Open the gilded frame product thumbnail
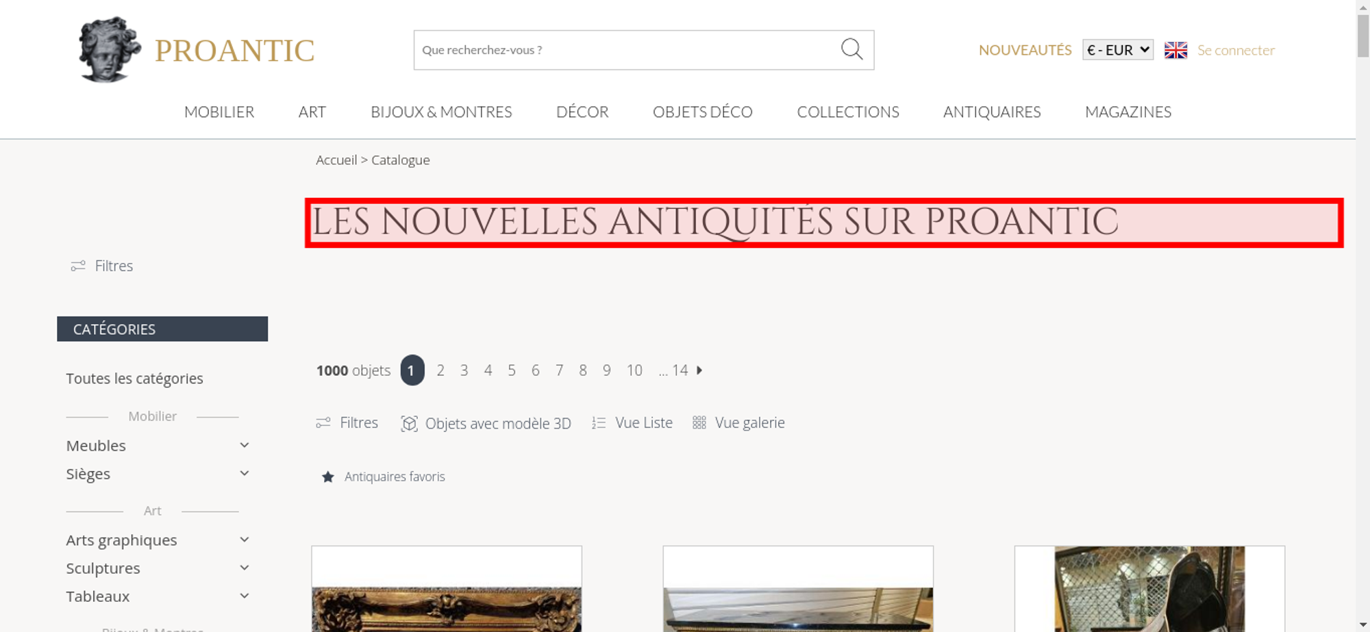The height and width of the screenshot is (632, 1370). 447,589
